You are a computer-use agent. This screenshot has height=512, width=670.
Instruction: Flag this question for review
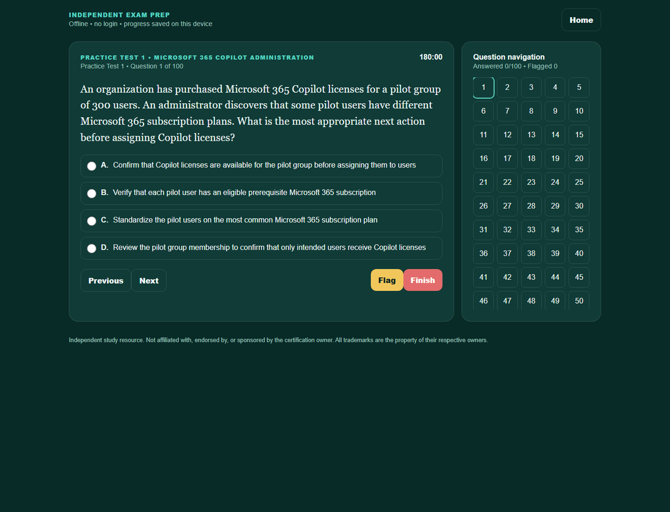387,280
